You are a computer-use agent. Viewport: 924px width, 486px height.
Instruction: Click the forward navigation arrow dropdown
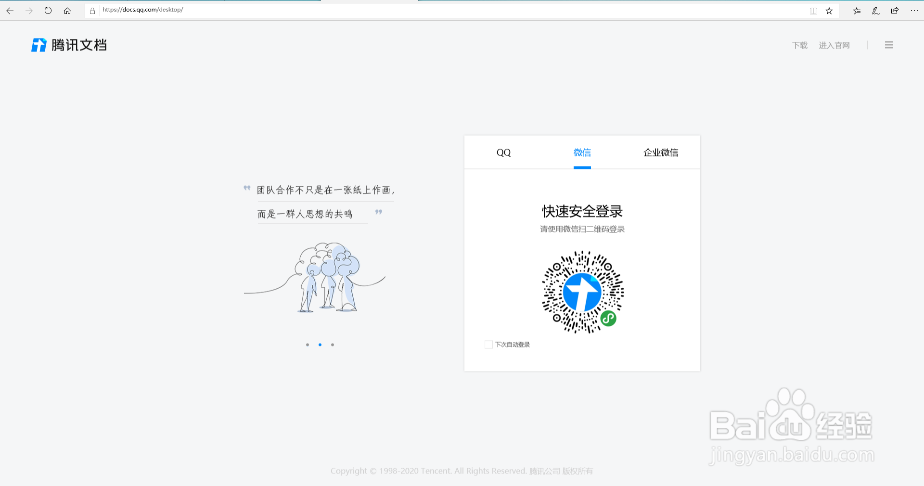(x=29, y=11)
